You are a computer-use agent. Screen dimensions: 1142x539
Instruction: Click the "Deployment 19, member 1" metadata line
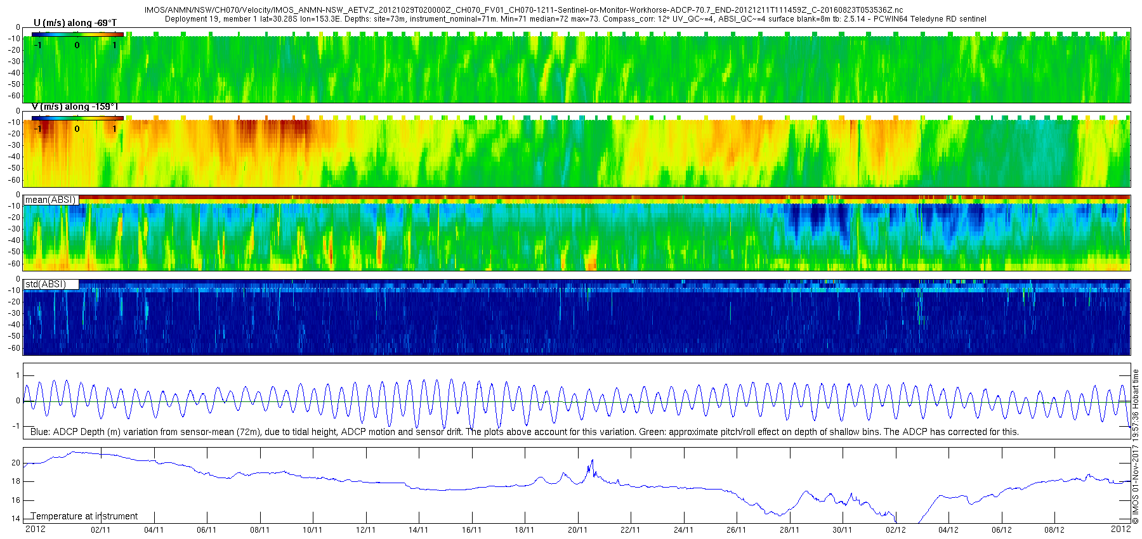tap(575, 19)
